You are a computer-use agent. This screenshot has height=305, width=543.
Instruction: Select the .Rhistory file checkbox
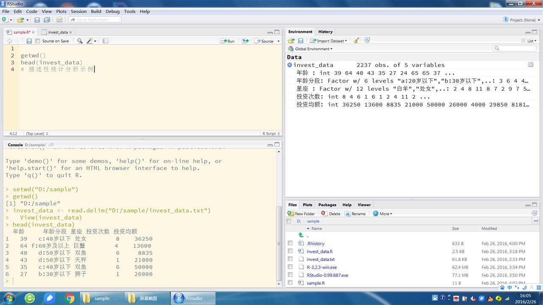coord(290,243)
